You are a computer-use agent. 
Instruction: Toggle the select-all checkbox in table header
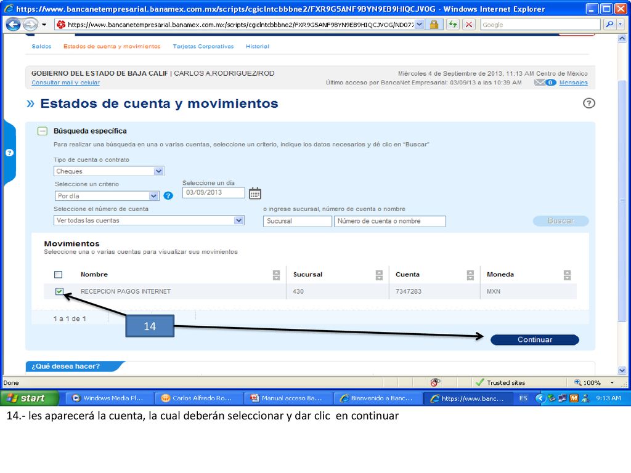[59, 274]
